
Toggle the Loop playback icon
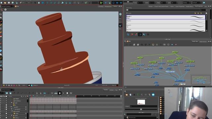point(113,3)
